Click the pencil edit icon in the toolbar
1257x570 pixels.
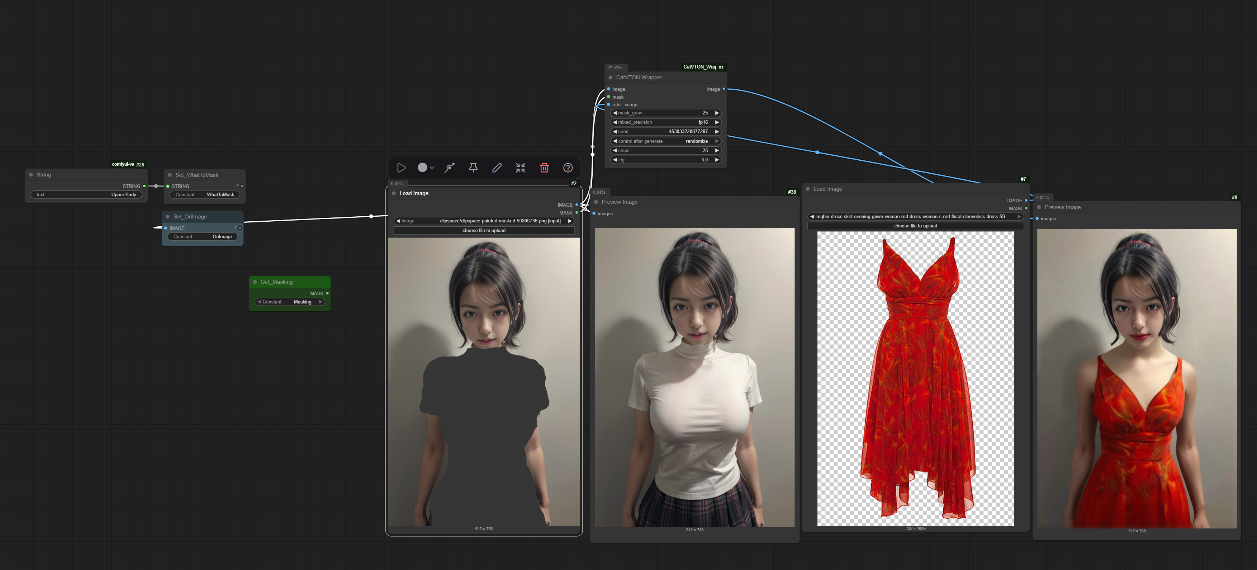click(497, 168)
